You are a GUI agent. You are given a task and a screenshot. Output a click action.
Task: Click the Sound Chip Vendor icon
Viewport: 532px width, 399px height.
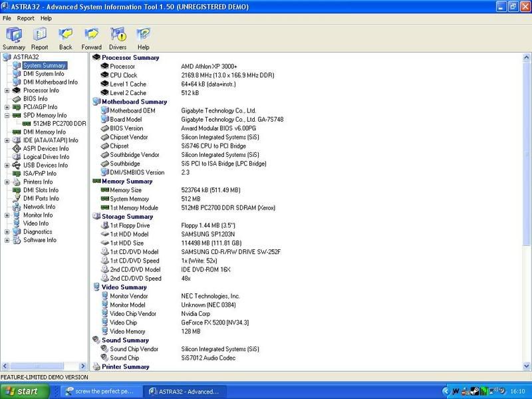coord(105,348)
